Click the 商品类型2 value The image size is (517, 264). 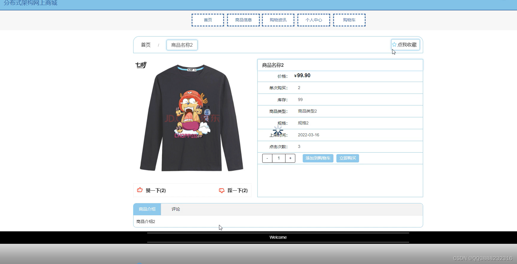[307, 111]
